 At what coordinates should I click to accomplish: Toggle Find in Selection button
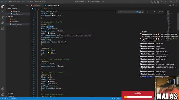[x=160, y=12]
